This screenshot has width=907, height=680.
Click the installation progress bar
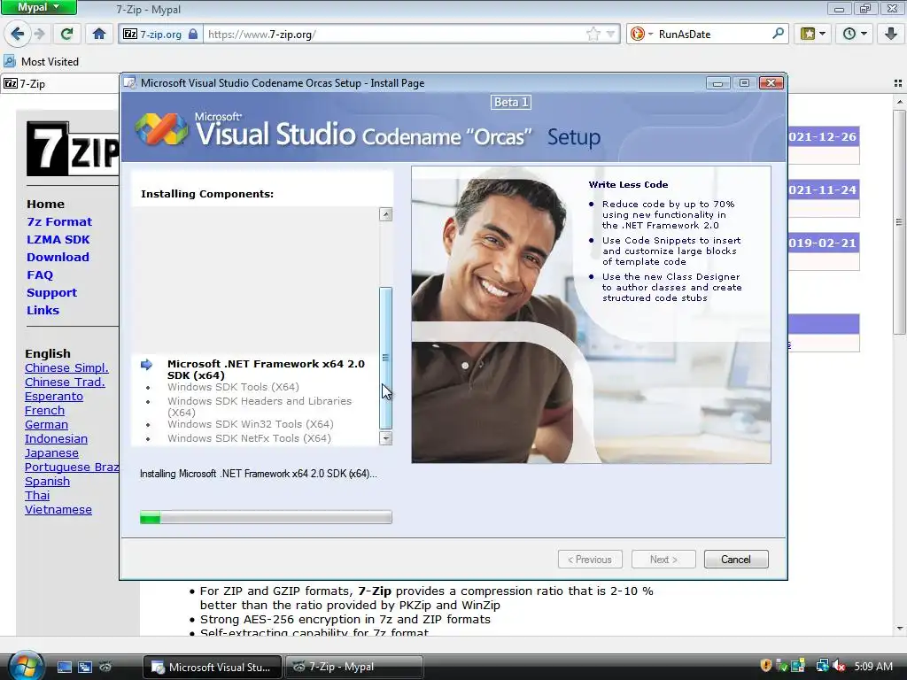click(266, 517)
